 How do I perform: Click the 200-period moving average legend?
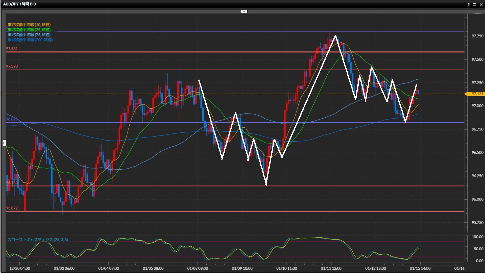[30, 40]
